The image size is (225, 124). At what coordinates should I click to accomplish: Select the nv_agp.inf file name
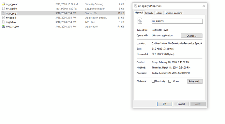[x=11, y=8]
